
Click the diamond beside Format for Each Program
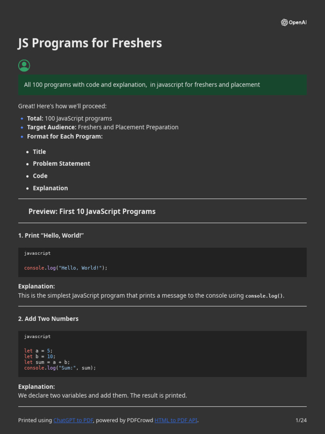point(22,136)
